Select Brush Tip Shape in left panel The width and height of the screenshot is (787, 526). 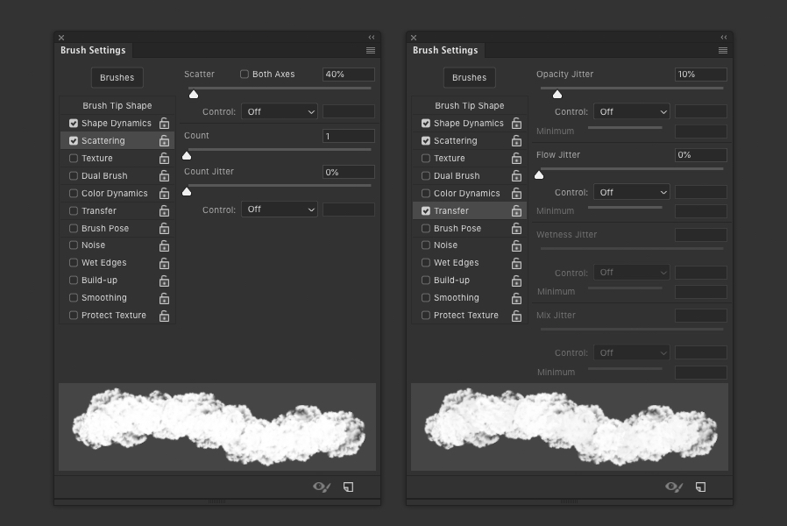[117, 105]
